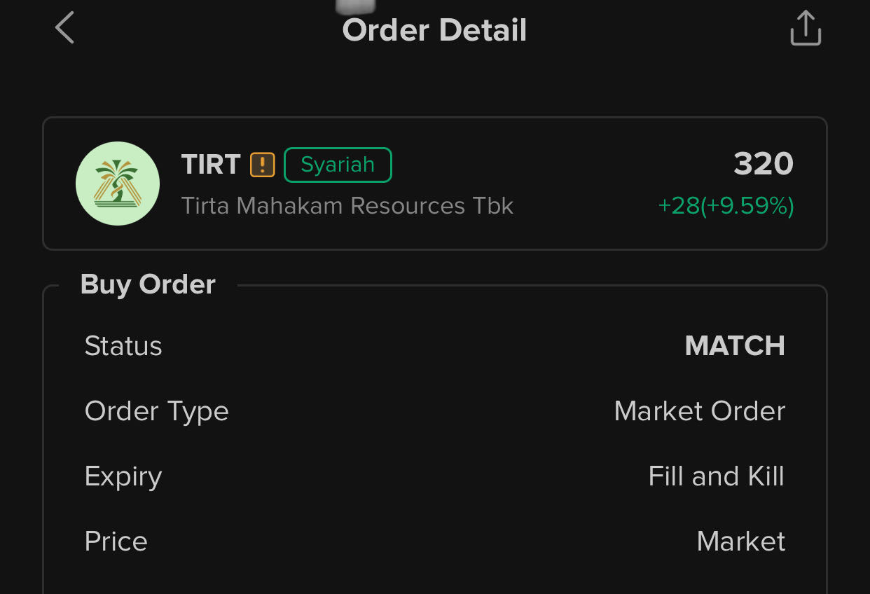
Task: Tap the +28(+9.59%) price change
Action: pyautogui.click(x=726, y=206)
